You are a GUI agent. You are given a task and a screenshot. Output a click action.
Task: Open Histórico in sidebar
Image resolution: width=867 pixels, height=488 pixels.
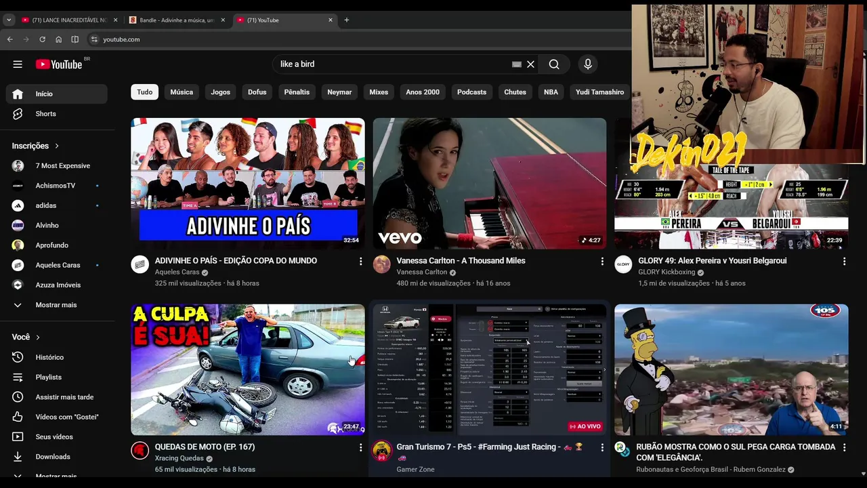click(57, 357)
